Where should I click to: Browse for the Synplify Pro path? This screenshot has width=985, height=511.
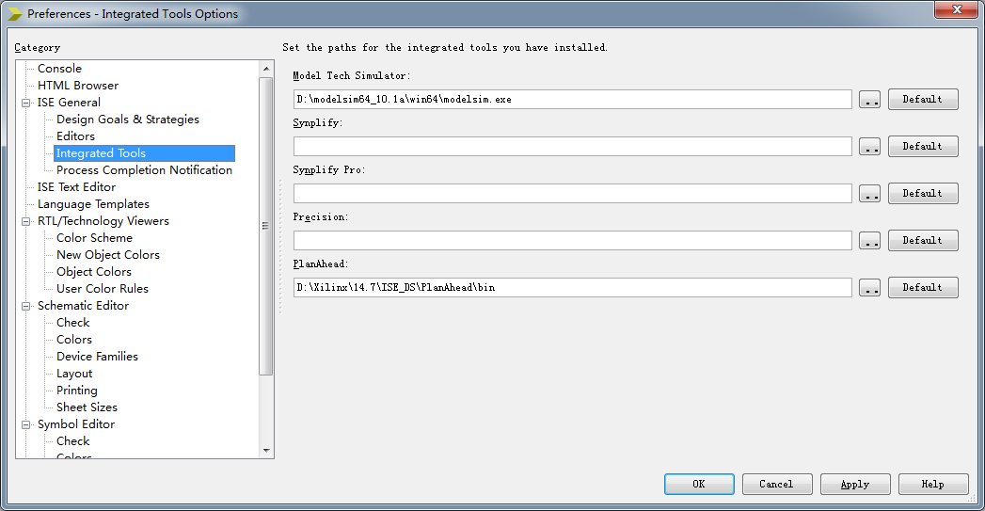869,194
